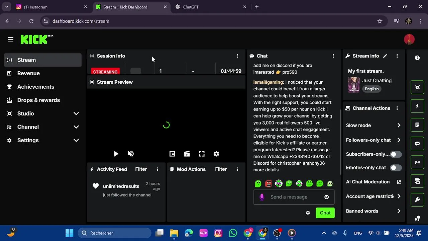Open Achievements page
Screen dimensions: 428x241
click(x=43, y=87)
